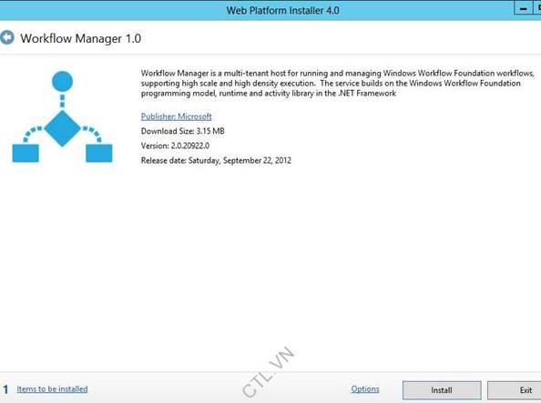541x403 pixels.
Task: Open the Publisher: Microsoft link
Action: pos(177,116)
